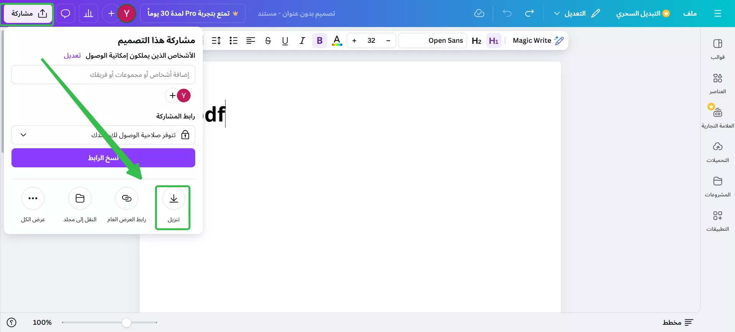The width and height of the screenshot is (735, 332).
Task: Apply H1 heading style
Action: click(494, 40)
